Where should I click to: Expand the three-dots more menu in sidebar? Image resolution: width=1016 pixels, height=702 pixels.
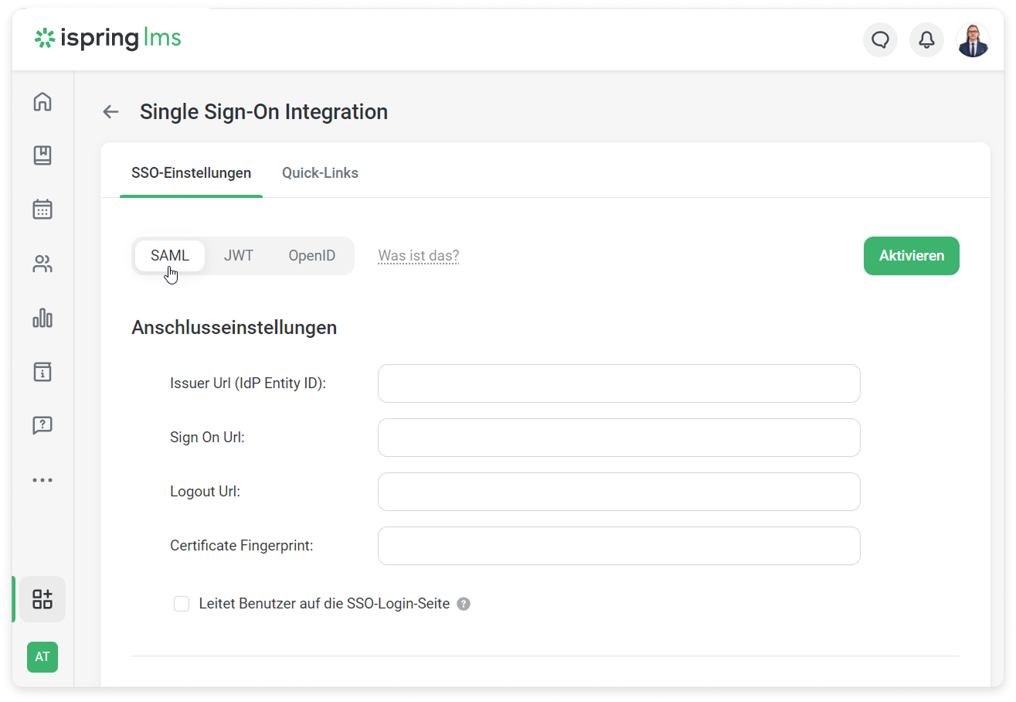pyautogui.click(x=42, y=480)
